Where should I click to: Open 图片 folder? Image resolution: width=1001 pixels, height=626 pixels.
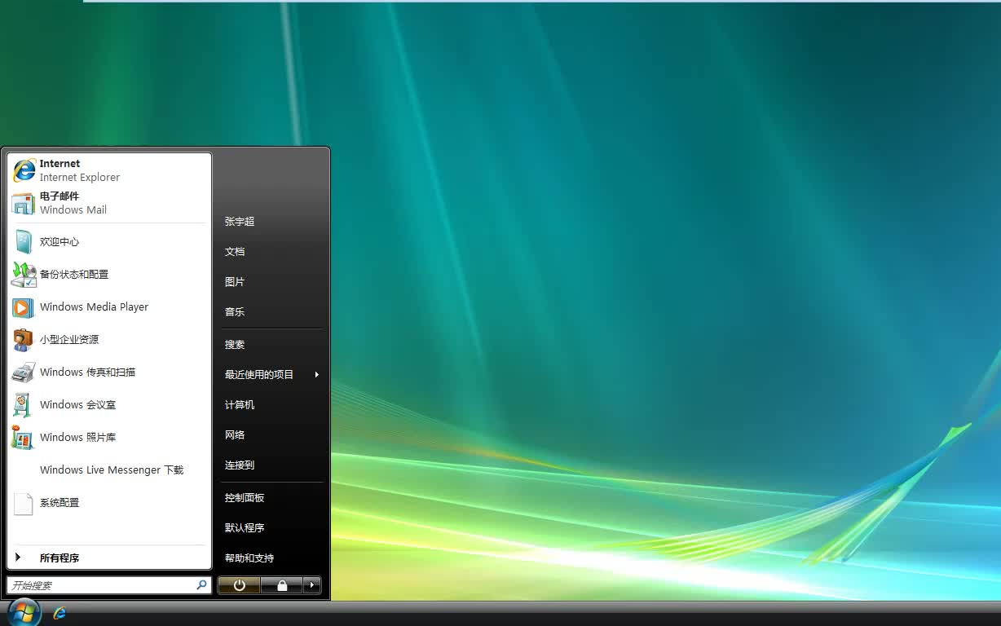(x=235, y=282)
